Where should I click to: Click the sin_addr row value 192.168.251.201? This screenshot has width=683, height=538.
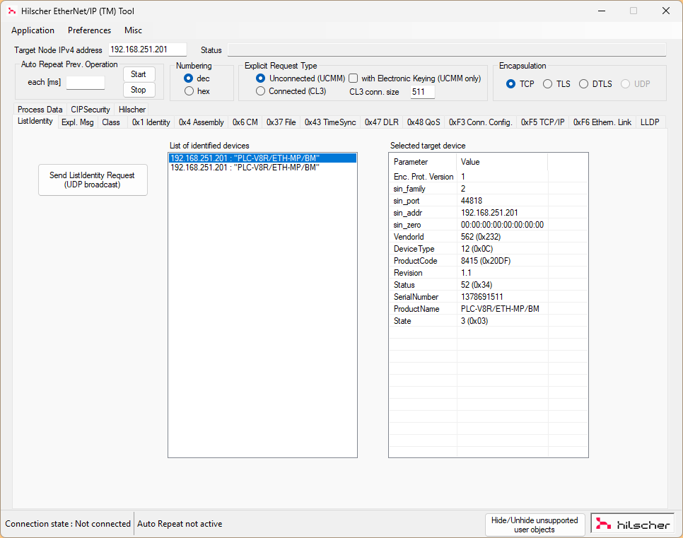click(489, 213)
